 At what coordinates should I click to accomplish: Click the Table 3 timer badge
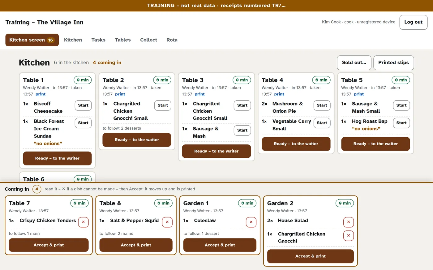coord(242,80)
